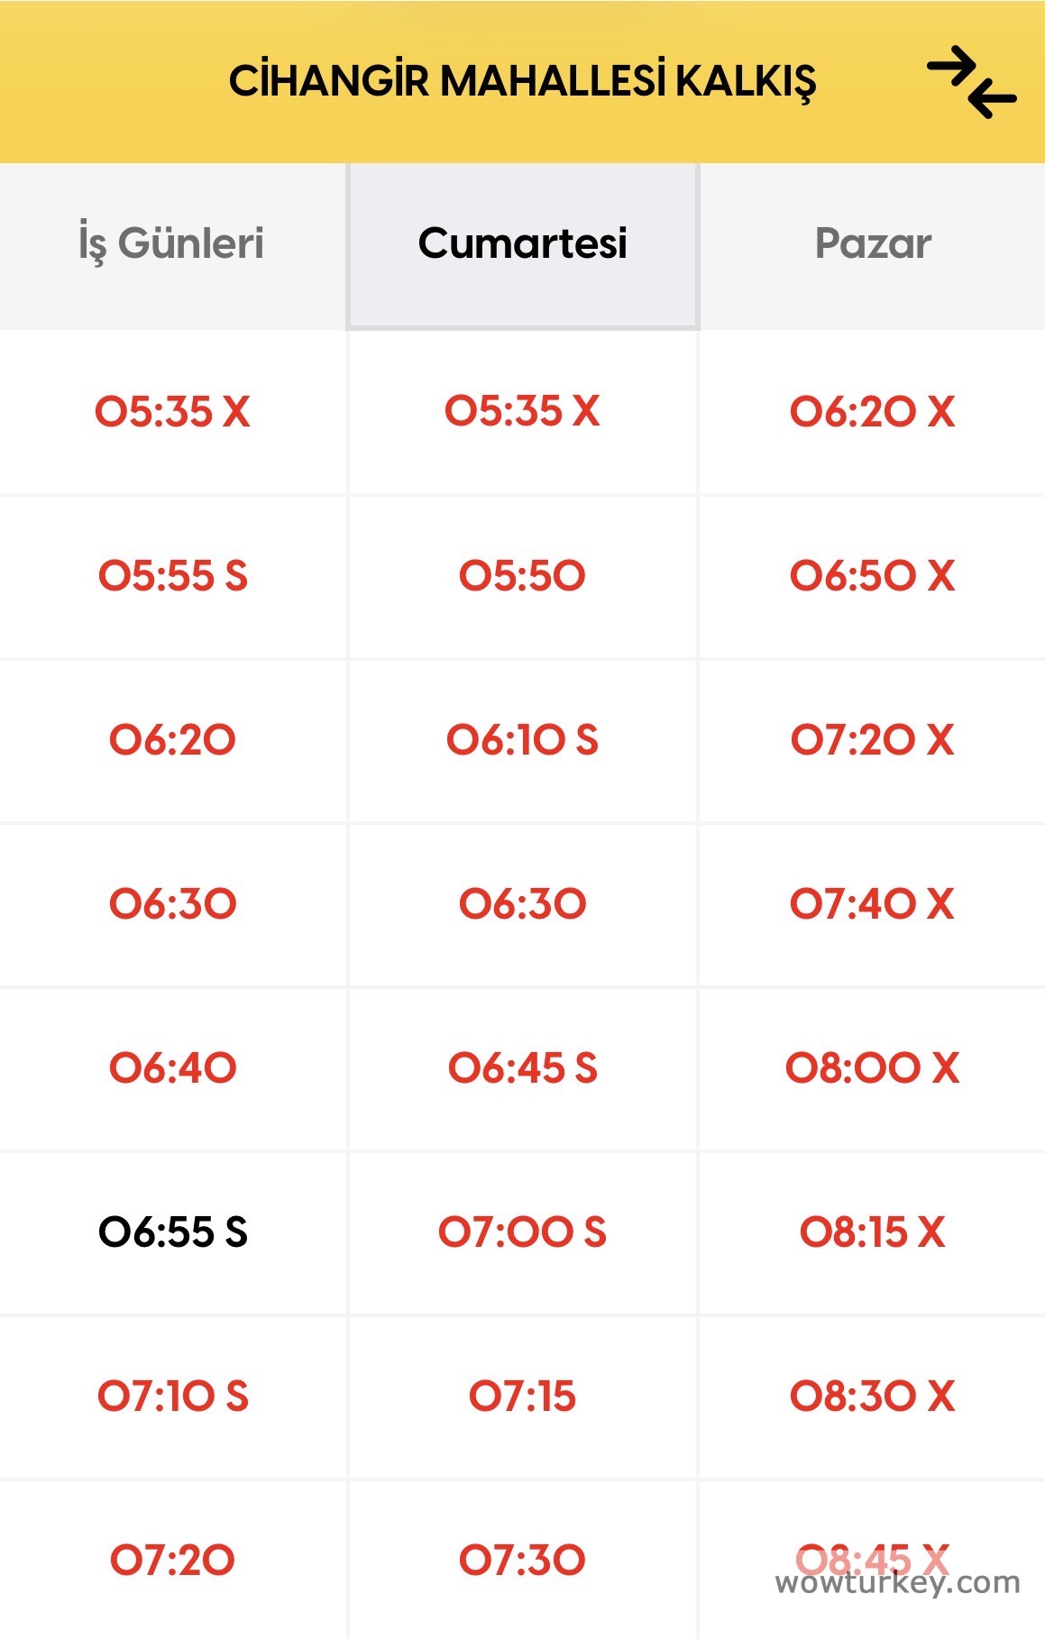Select Saturday 06:10 S departure
1045x1639 pixels.
coord(523,740)
